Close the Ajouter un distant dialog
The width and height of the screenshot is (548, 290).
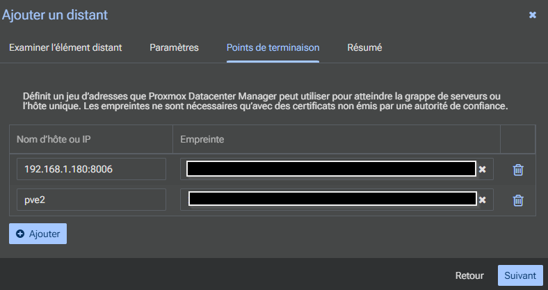pos(533,15)
